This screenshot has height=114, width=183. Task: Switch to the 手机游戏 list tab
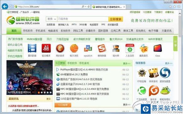[x=84, y=63]
